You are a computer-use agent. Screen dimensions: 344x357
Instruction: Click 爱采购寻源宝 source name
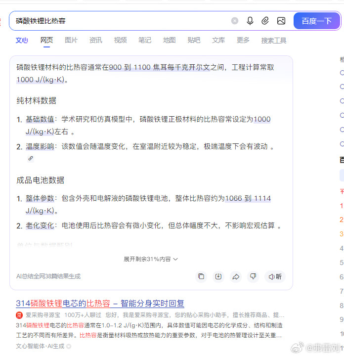coord(43,315)
